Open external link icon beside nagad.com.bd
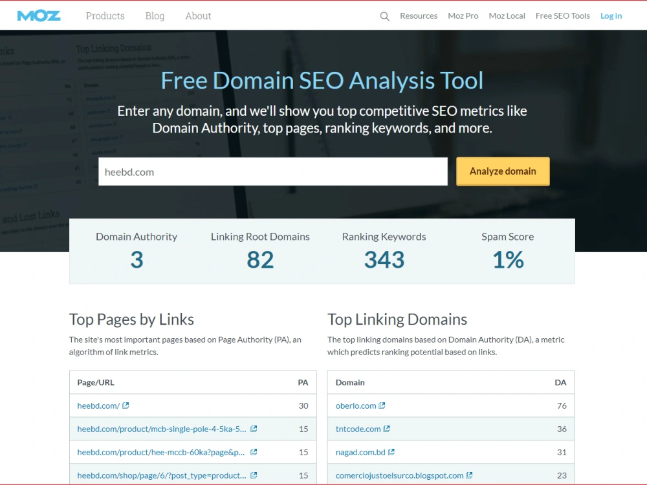 (391, 452)
